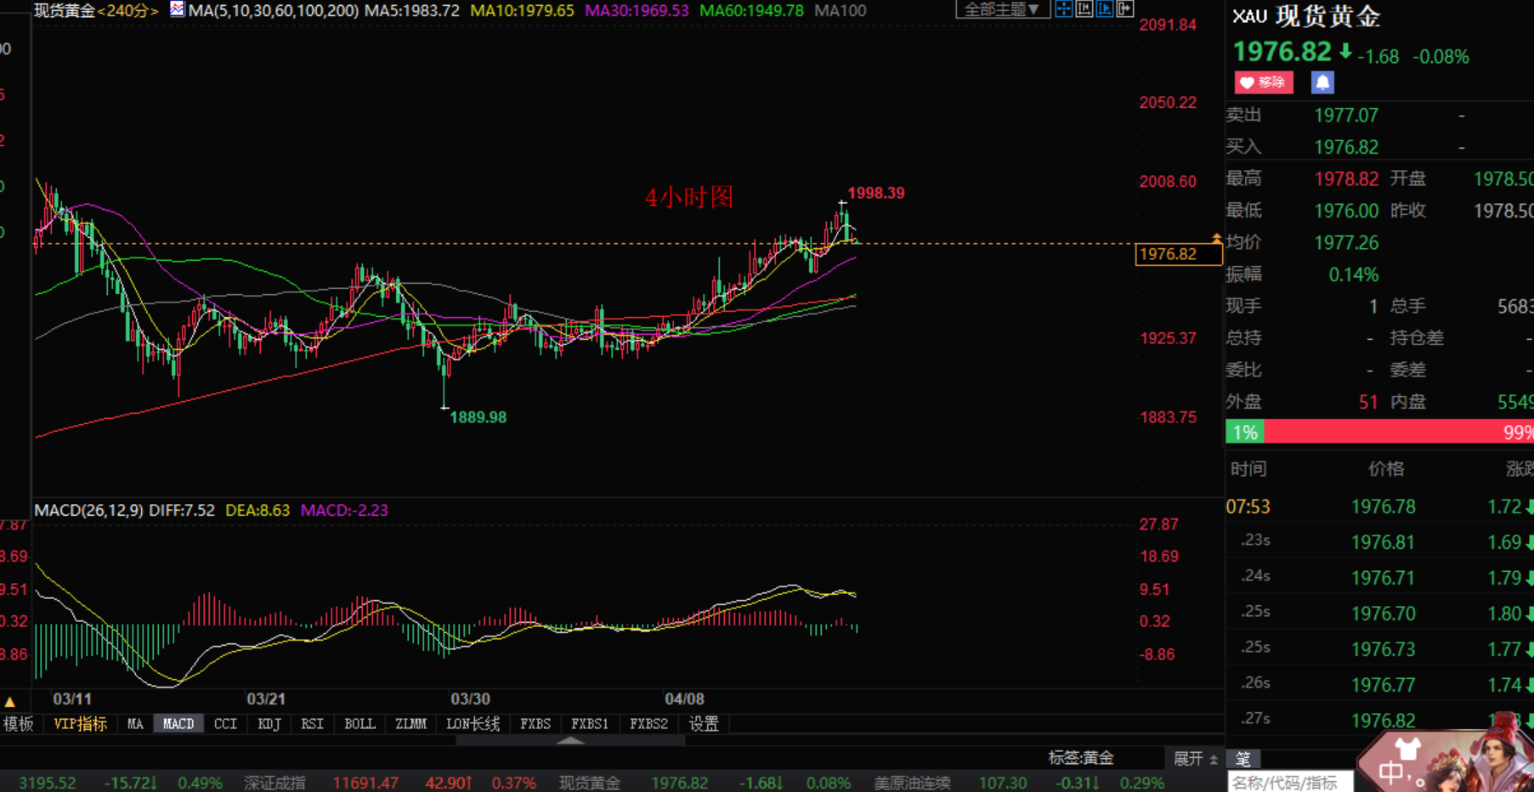The width and height of the screenshot is (1534, 792).
Task: Click the green 1% segment of ratio bar
Action: [1245, 432]
